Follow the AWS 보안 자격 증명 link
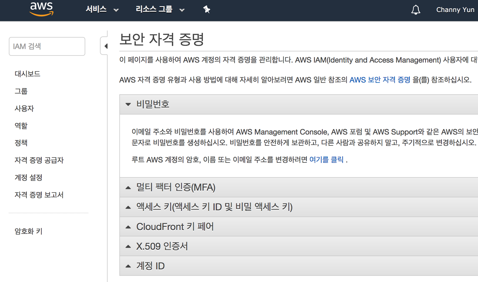The height and width of the screenshot is (282, 478). pyautogui.click(x=380, y=80)
